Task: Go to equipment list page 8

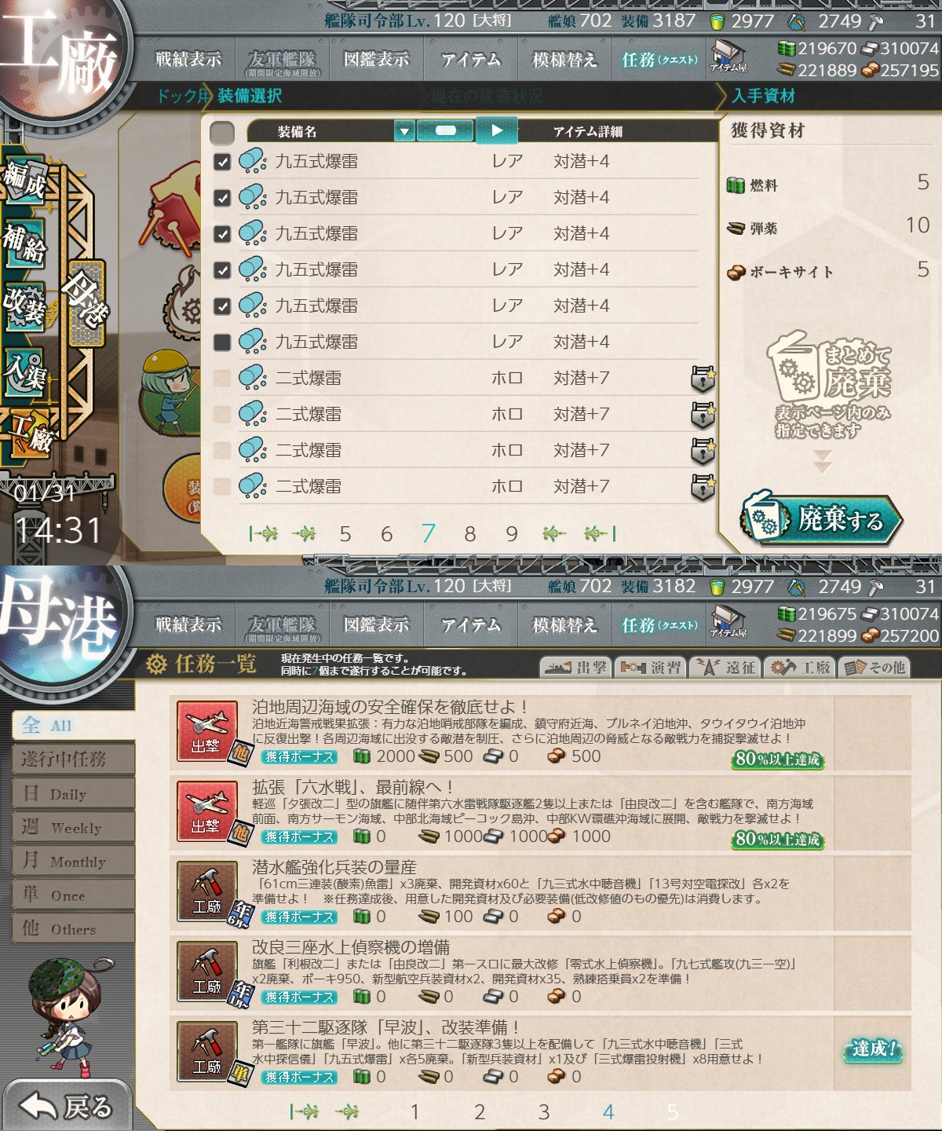Action: point(469,534)
